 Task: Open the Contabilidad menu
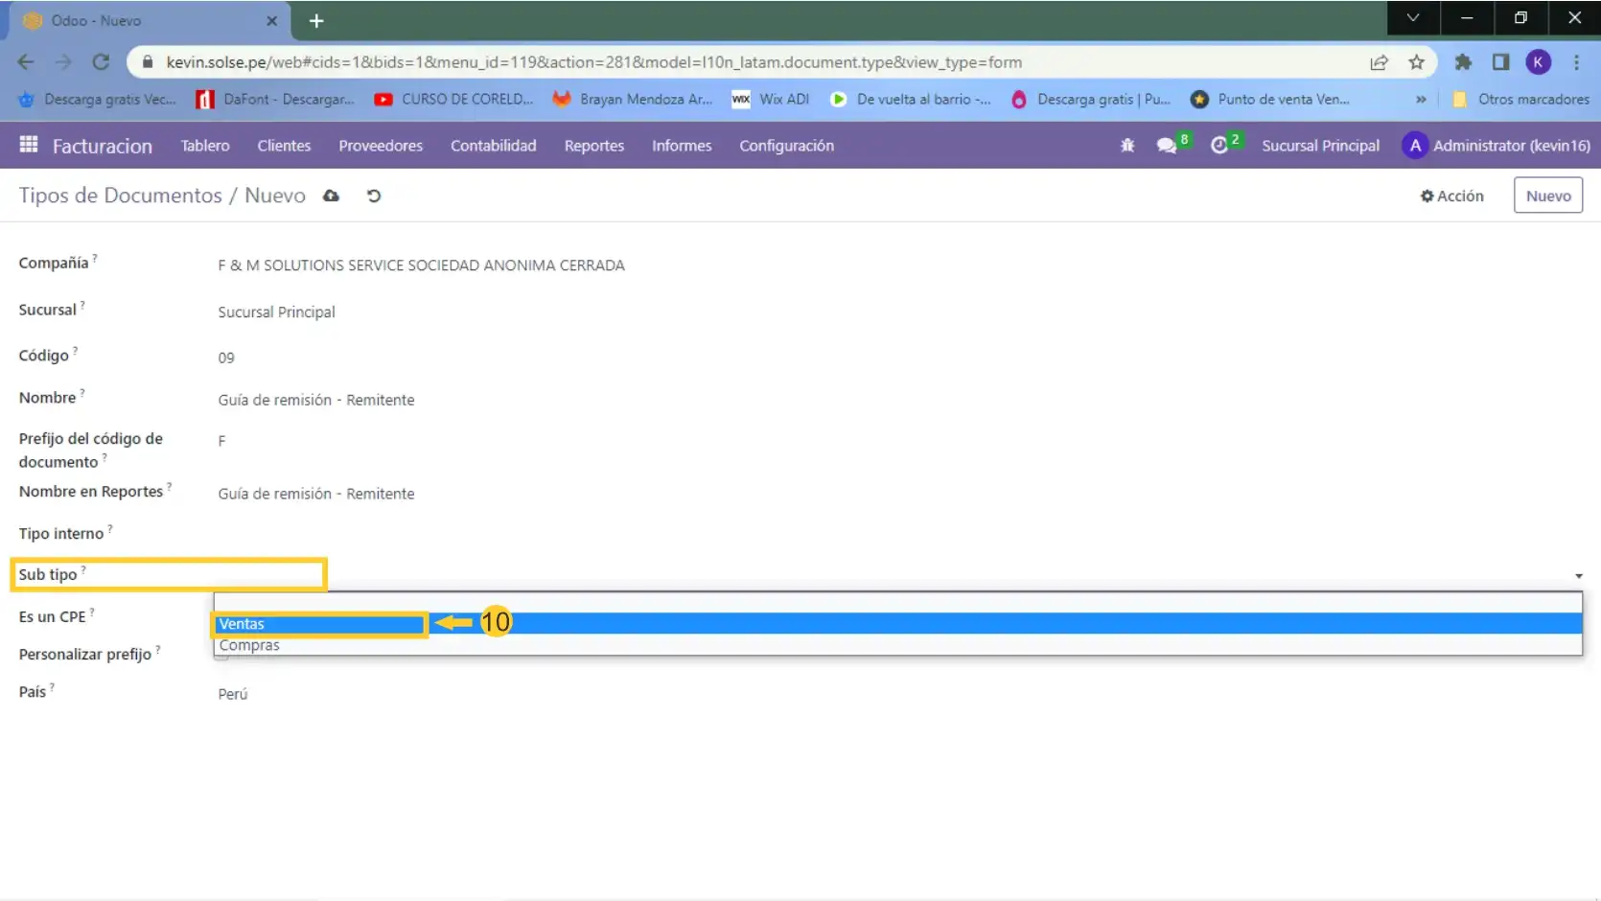click(x=493, y=146)
